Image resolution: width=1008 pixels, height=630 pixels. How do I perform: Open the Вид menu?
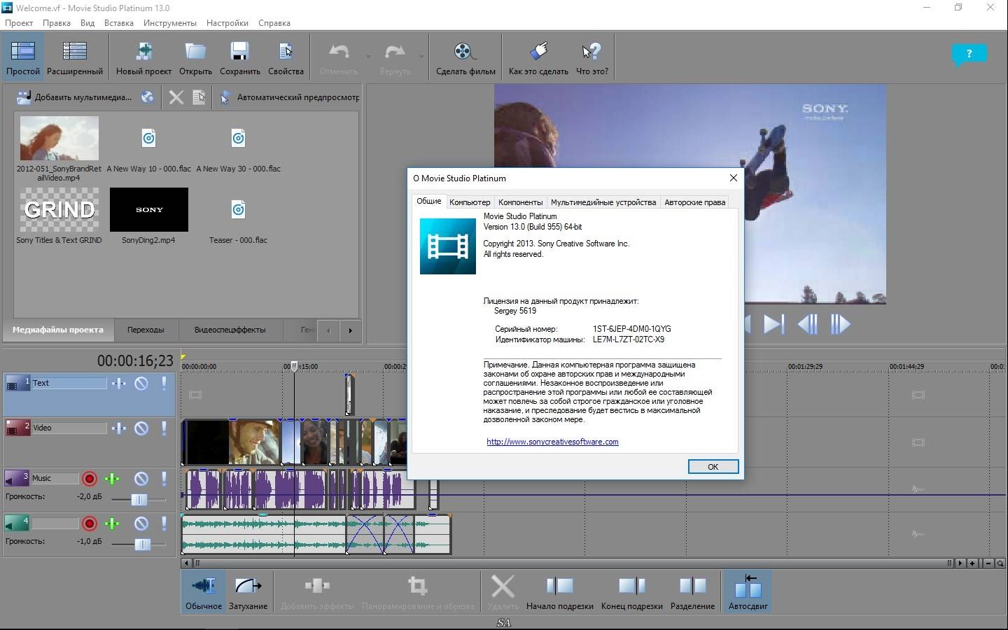pyautogui.click(x=87, y=22)
